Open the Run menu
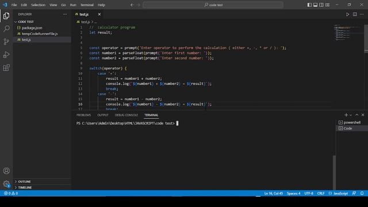 coord(73,5)
